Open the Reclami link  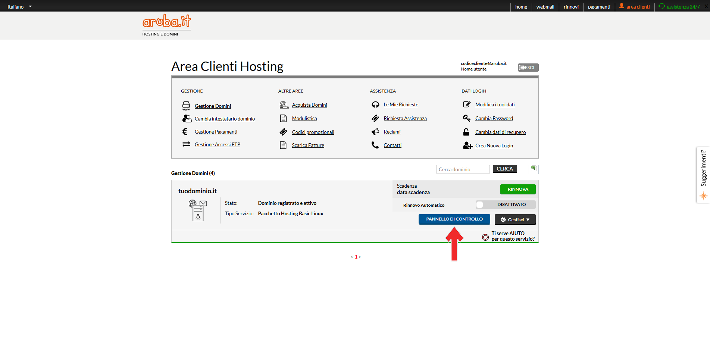[x=392, y=132]
